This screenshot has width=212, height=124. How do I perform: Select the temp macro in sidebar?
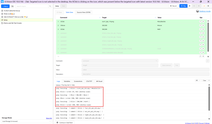click(x=26, y=20)
